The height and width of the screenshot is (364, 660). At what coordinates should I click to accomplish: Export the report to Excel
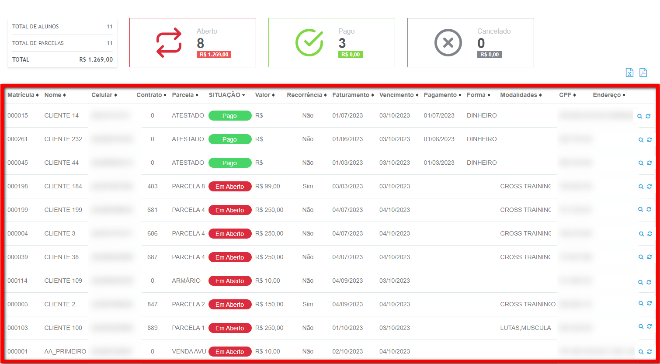[629, 73]
